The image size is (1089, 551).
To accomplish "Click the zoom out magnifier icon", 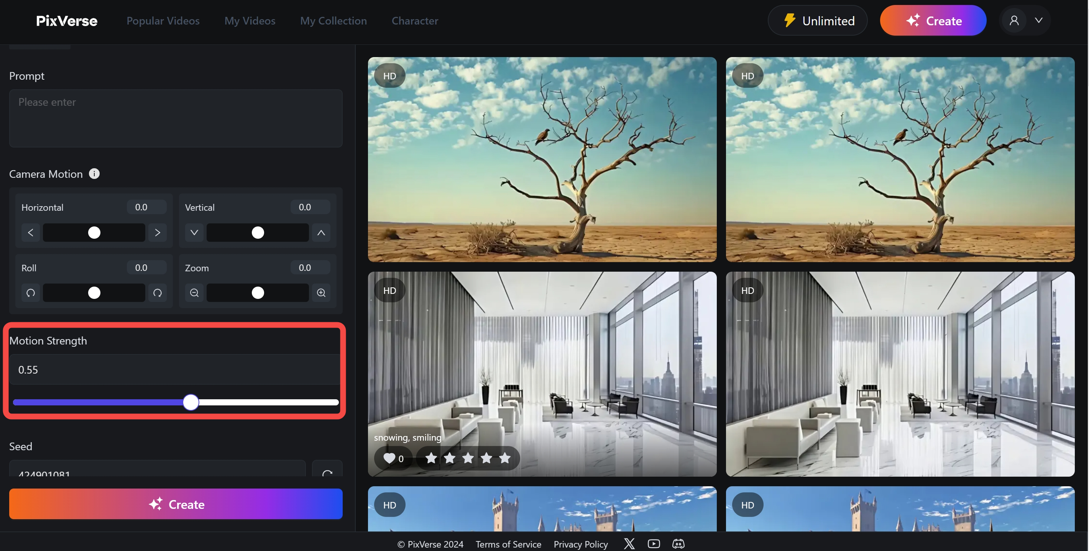I will click(194, 293).
